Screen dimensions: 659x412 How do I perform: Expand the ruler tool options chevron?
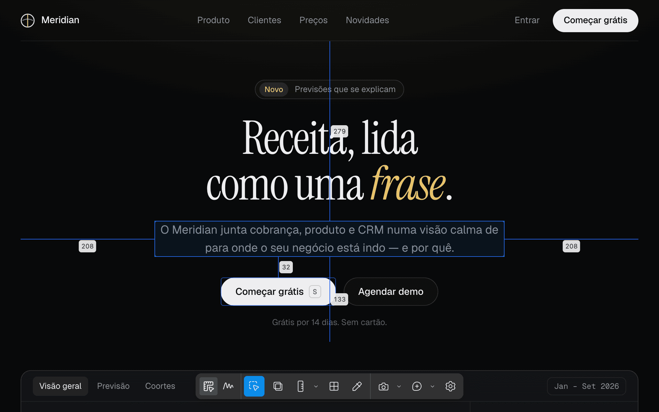(316, 386)
